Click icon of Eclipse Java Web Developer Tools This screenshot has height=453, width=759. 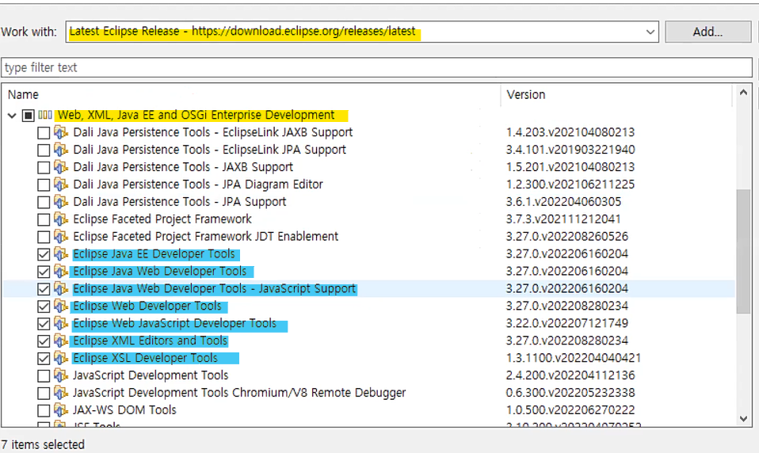(60, 271)
